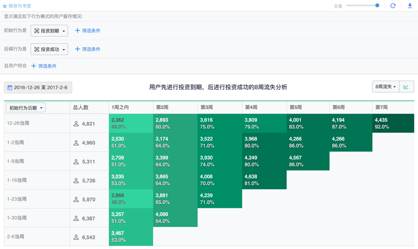Switch to the line chart view icon
The height and width of the screenshot is (249, 418).
[406, 87]
